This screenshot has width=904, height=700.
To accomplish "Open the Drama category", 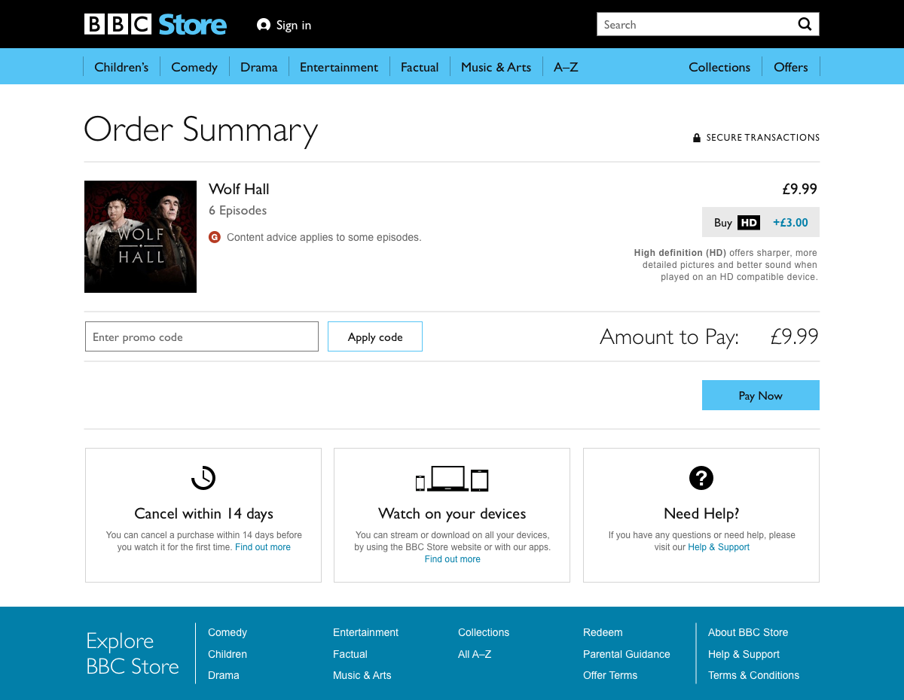I will [x=259, y=67].
